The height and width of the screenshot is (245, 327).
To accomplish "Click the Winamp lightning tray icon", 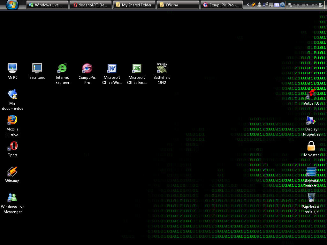I will pyautogui.click(x=254, y=4).
